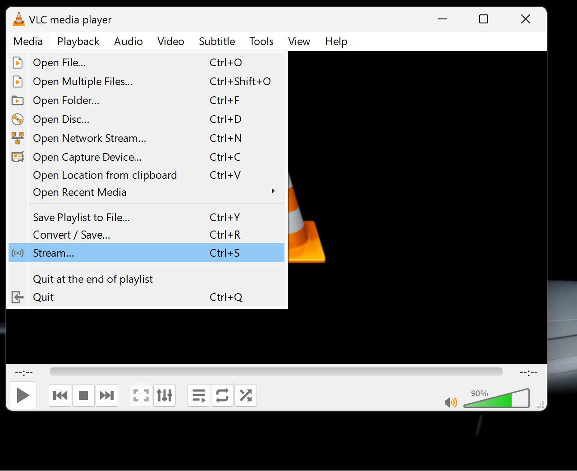This screenshot has height=471, width=577.
Task: Open the Playback menu
Action: click(78, 41)
